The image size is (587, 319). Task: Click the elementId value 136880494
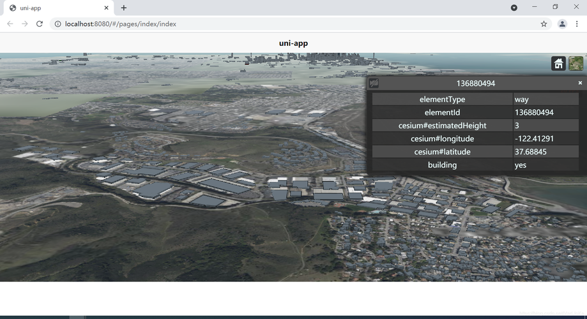pyautogui.click(x=546, y=112)
